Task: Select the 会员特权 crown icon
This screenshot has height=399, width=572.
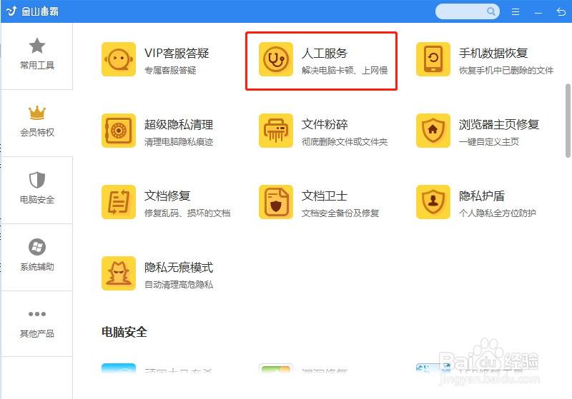Action: [37, 113]
